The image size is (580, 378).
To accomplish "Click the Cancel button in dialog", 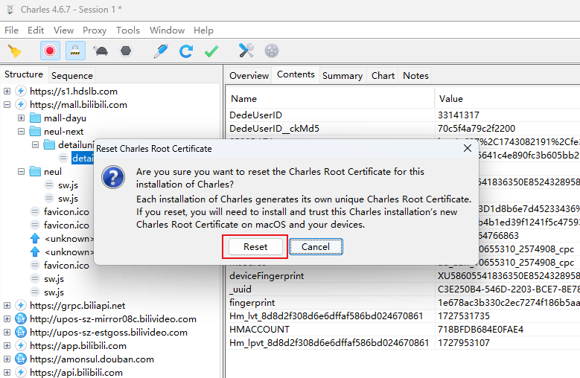I will point(316,247).
